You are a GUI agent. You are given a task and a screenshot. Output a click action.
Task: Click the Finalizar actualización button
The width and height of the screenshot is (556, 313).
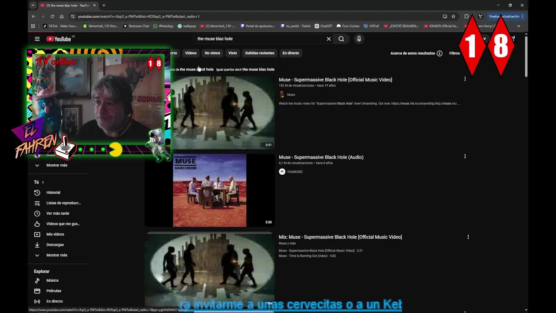[506, 17]
